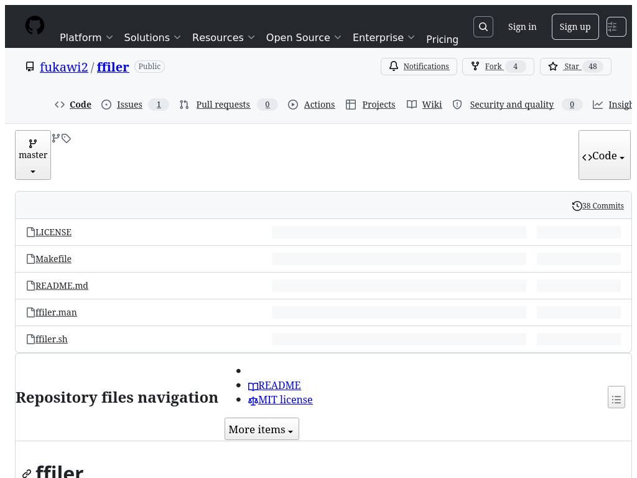Viewport: 637px width, 478px height.
Task: Expand the Platform menu
Action: click(86, 37)
